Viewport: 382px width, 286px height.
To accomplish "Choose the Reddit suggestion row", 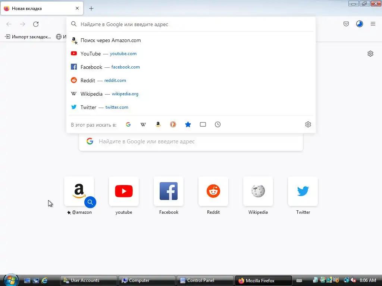I will click(x=191, y=80).
